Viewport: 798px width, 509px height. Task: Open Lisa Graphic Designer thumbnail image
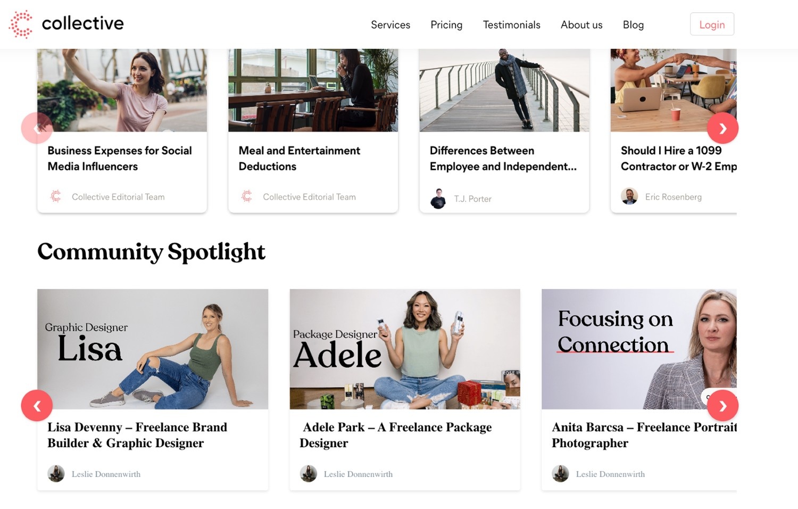tap(153, 349)
